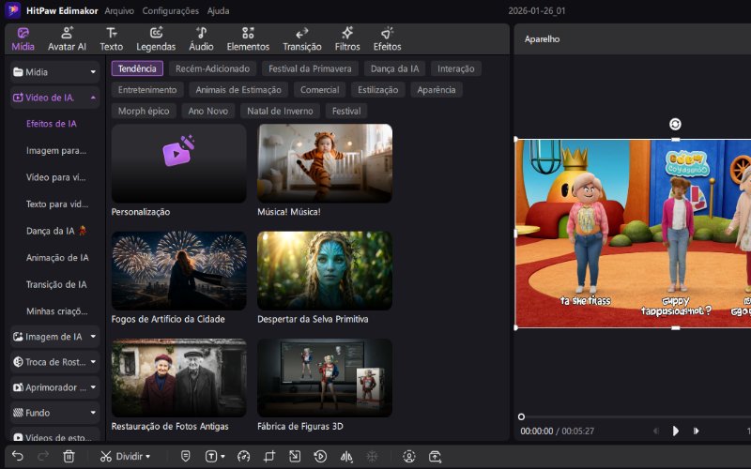Select the Tendência category filter
Viewport: 751px width, 469px height.
[x=137, y=68]
